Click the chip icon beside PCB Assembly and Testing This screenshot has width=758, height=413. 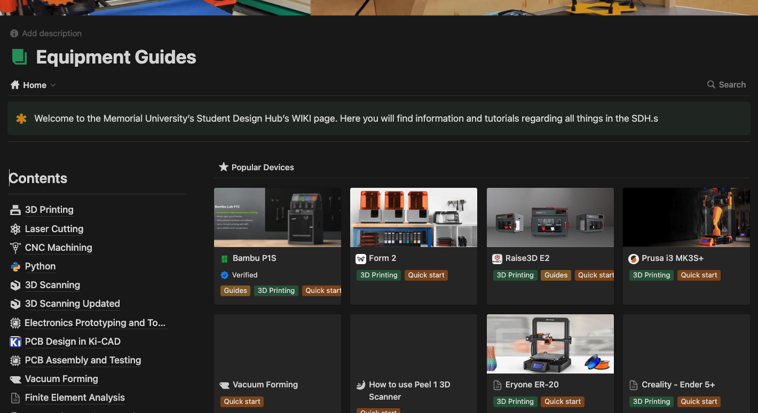[15, 360]
